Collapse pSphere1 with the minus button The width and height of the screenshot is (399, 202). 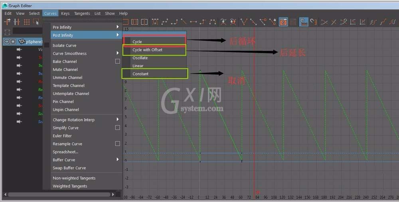coord(7,41)
